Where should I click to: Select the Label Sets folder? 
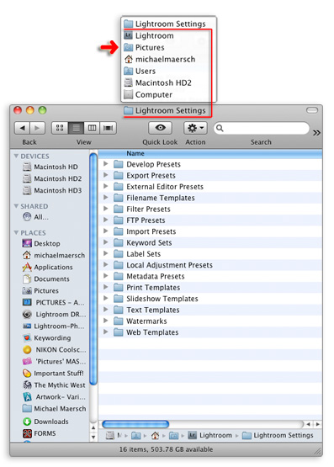point(210,254)
